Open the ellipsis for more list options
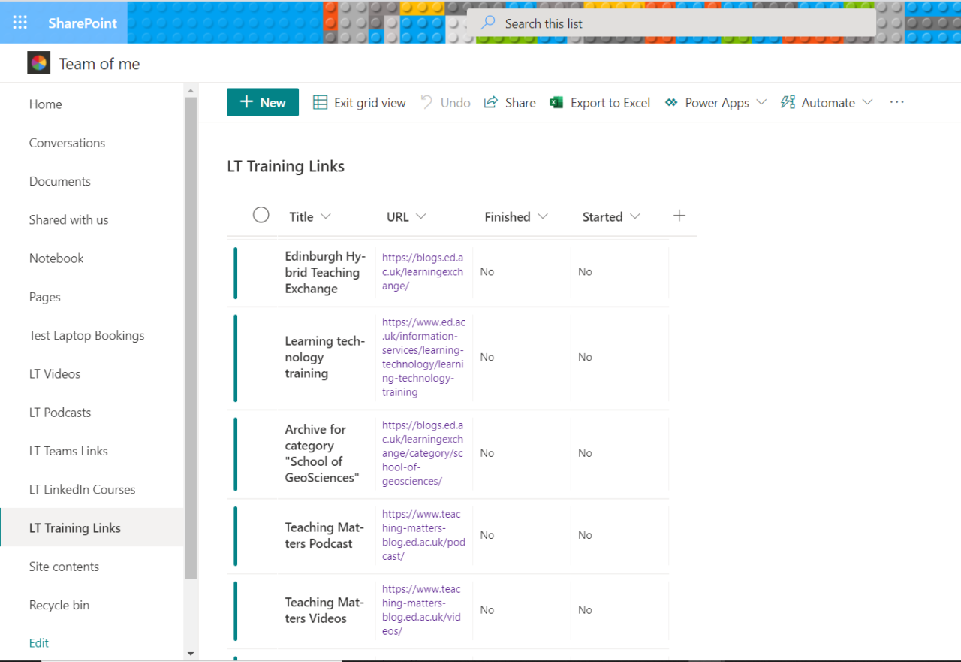961x662 pixels. click(x=896, y=102)
